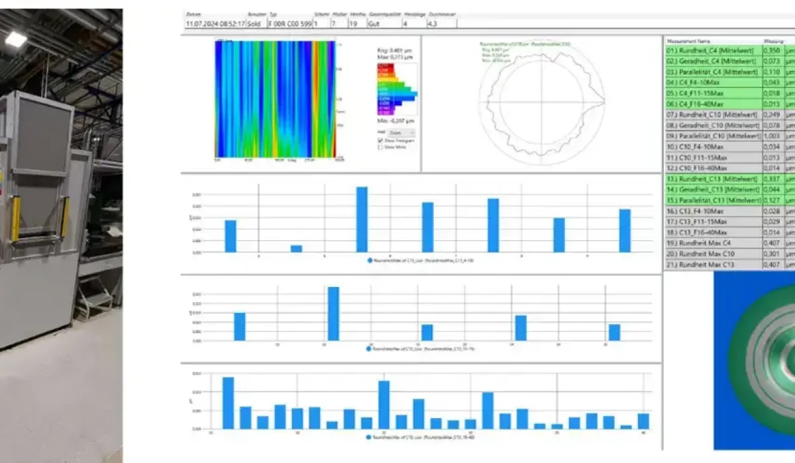Select the 01.) Rundheit_C4 [Mittelwert] row
Screen dimensions: 795x463
[x=712, y=50]
